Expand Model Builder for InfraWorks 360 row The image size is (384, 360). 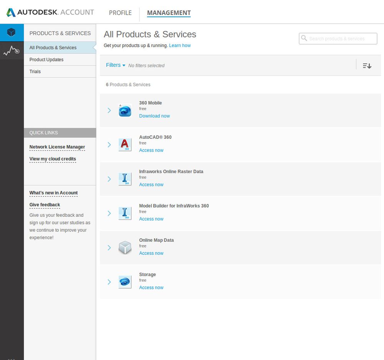tap(109, 213)
